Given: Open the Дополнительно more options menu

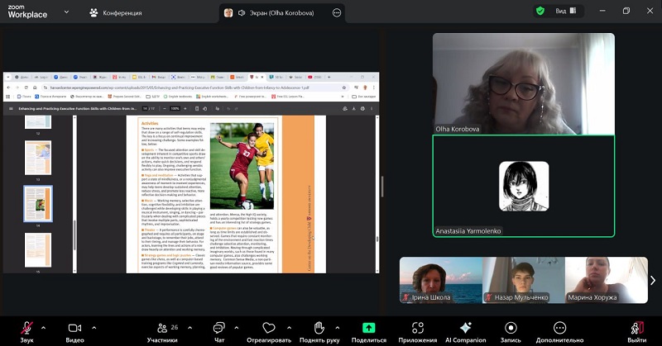Looking at the screenshot, I should (559, 329).
